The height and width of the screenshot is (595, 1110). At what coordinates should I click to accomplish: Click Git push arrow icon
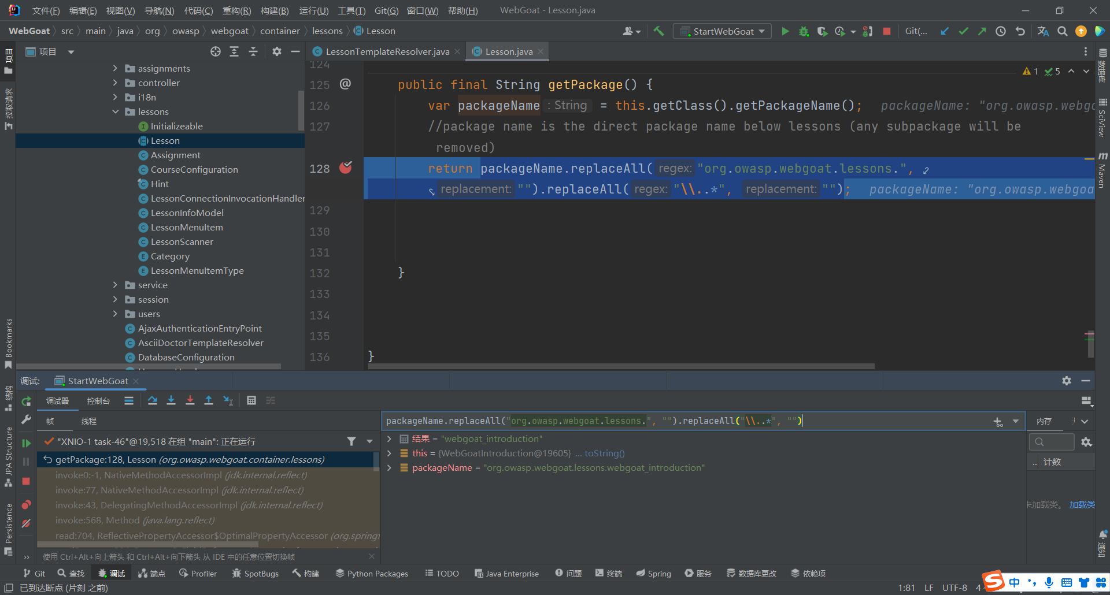tap(982, 31)
